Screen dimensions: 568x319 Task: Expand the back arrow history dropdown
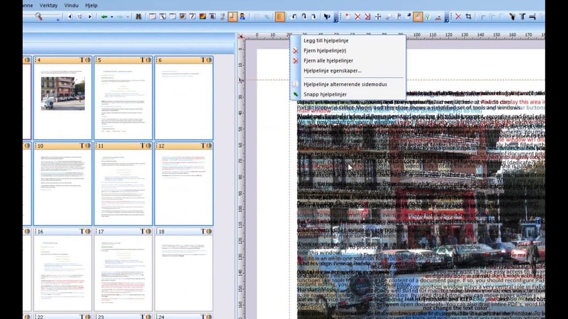tap(112, 17)
